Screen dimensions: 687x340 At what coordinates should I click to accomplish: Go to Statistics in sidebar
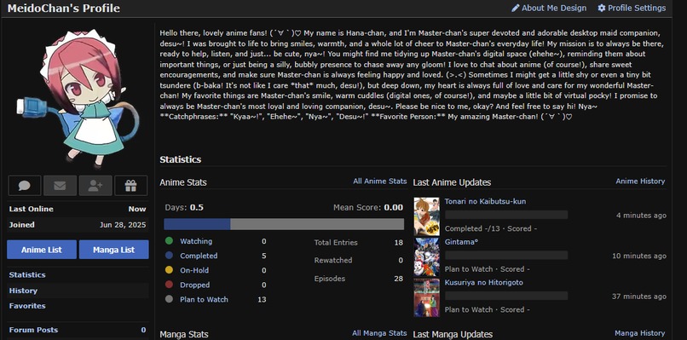(27, 274)
